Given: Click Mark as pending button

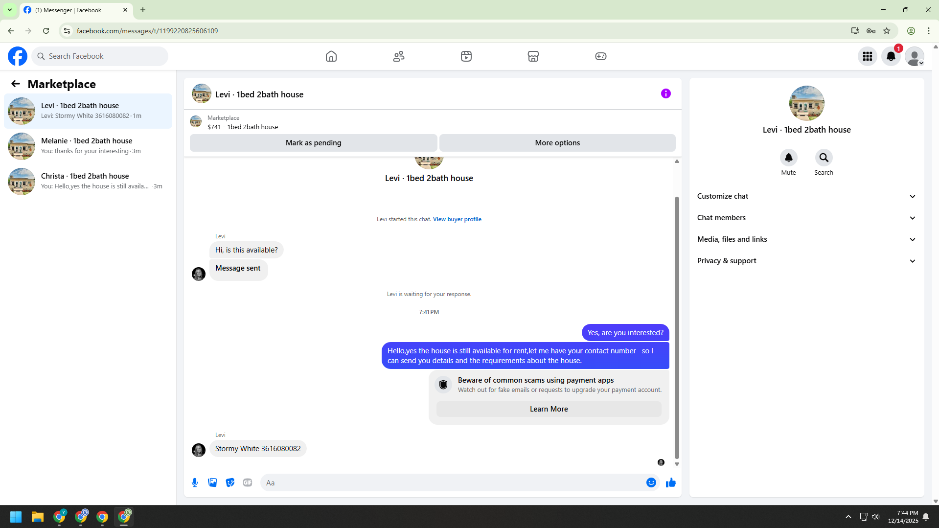Looking at the screenshot, I should point(313,143).
